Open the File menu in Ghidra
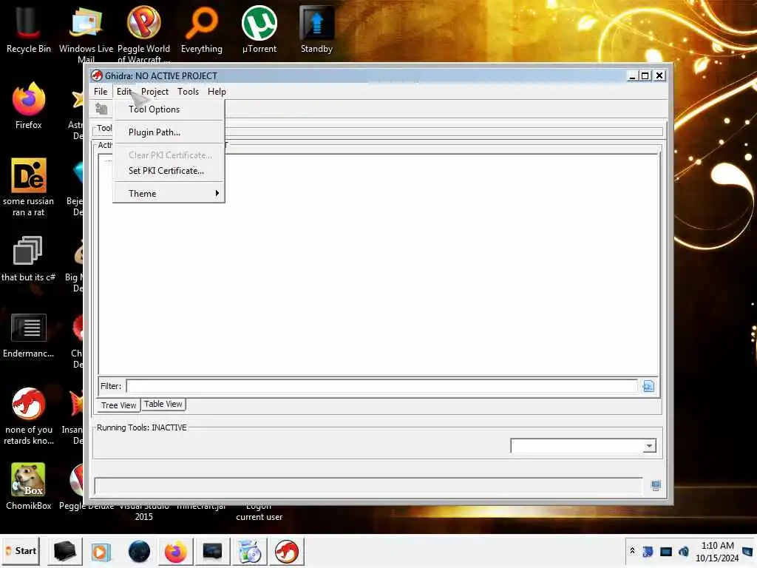The width and height of the screenshot is (757, 568). (x=101, y=91)
